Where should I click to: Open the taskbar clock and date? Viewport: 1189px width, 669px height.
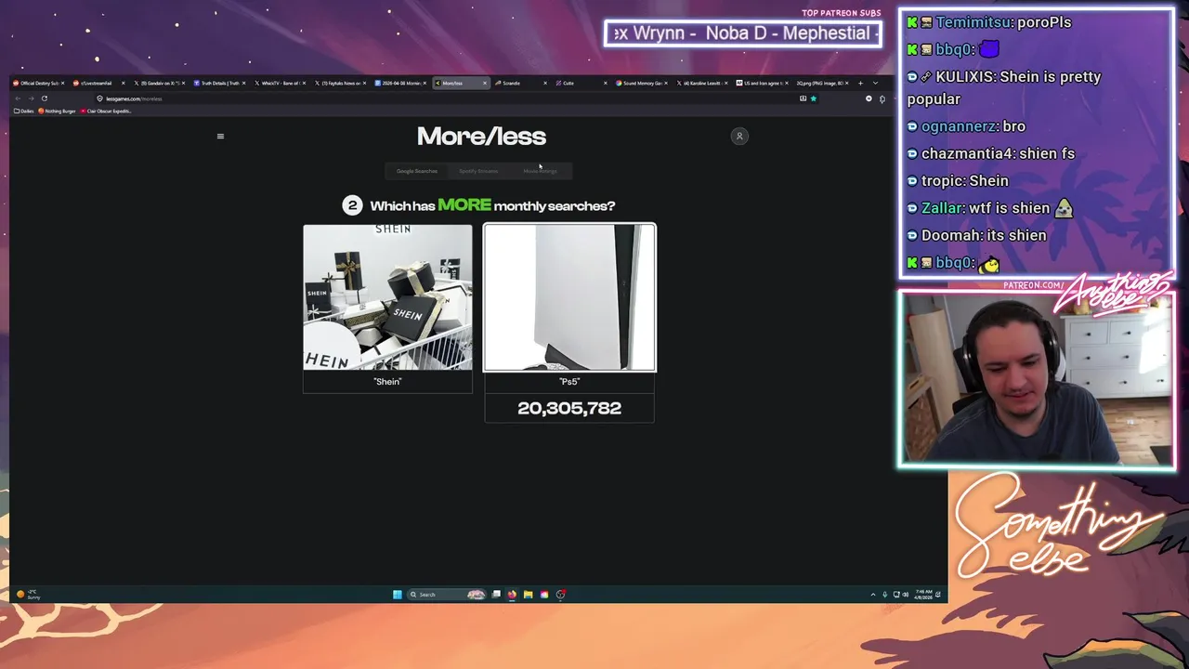pos(923,595)
